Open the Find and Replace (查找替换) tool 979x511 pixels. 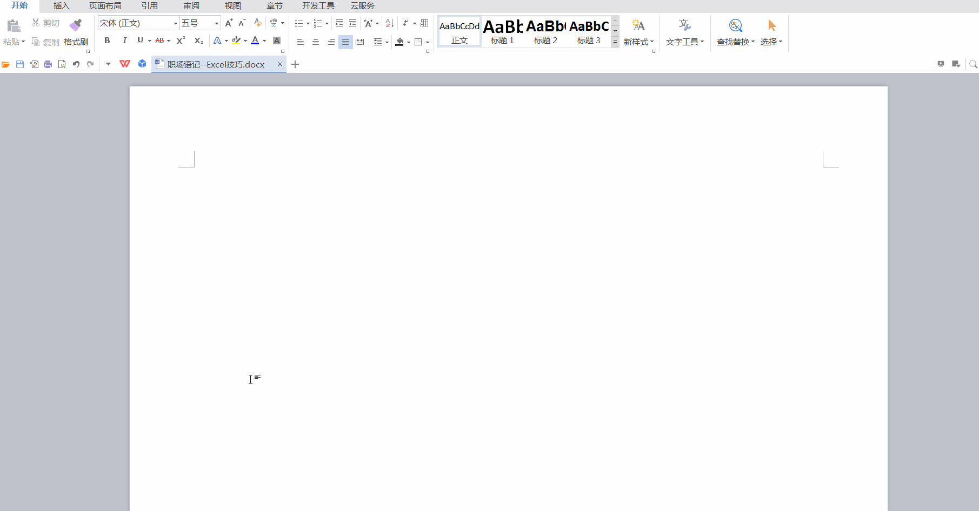click(x=735, y=32)
